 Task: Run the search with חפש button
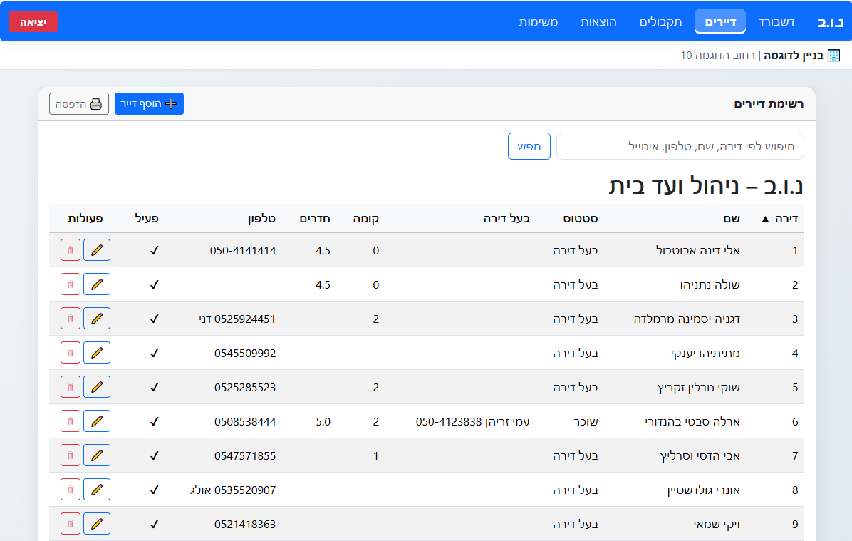coord(529,145)
